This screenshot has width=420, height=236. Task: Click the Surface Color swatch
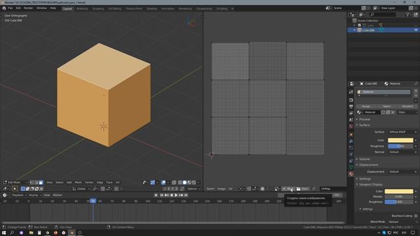click(x=400, y=140)
